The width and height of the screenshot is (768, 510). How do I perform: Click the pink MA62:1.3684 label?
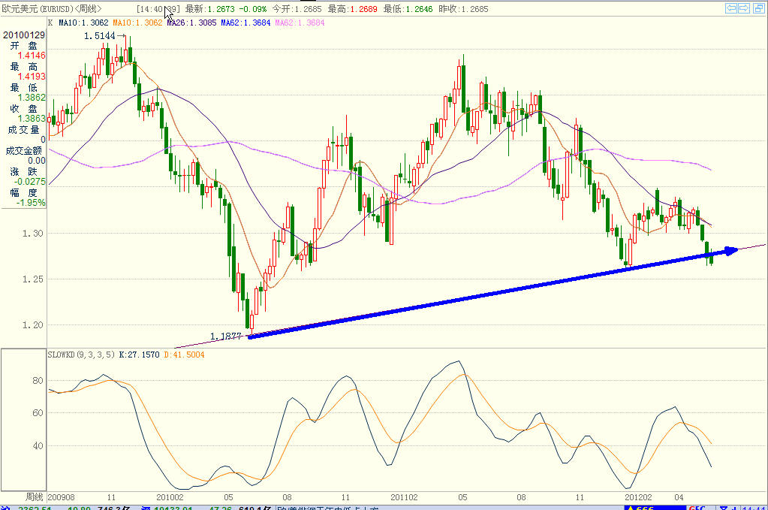point(300,23)
